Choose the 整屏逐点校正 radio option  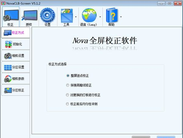(x=77, y=76)
